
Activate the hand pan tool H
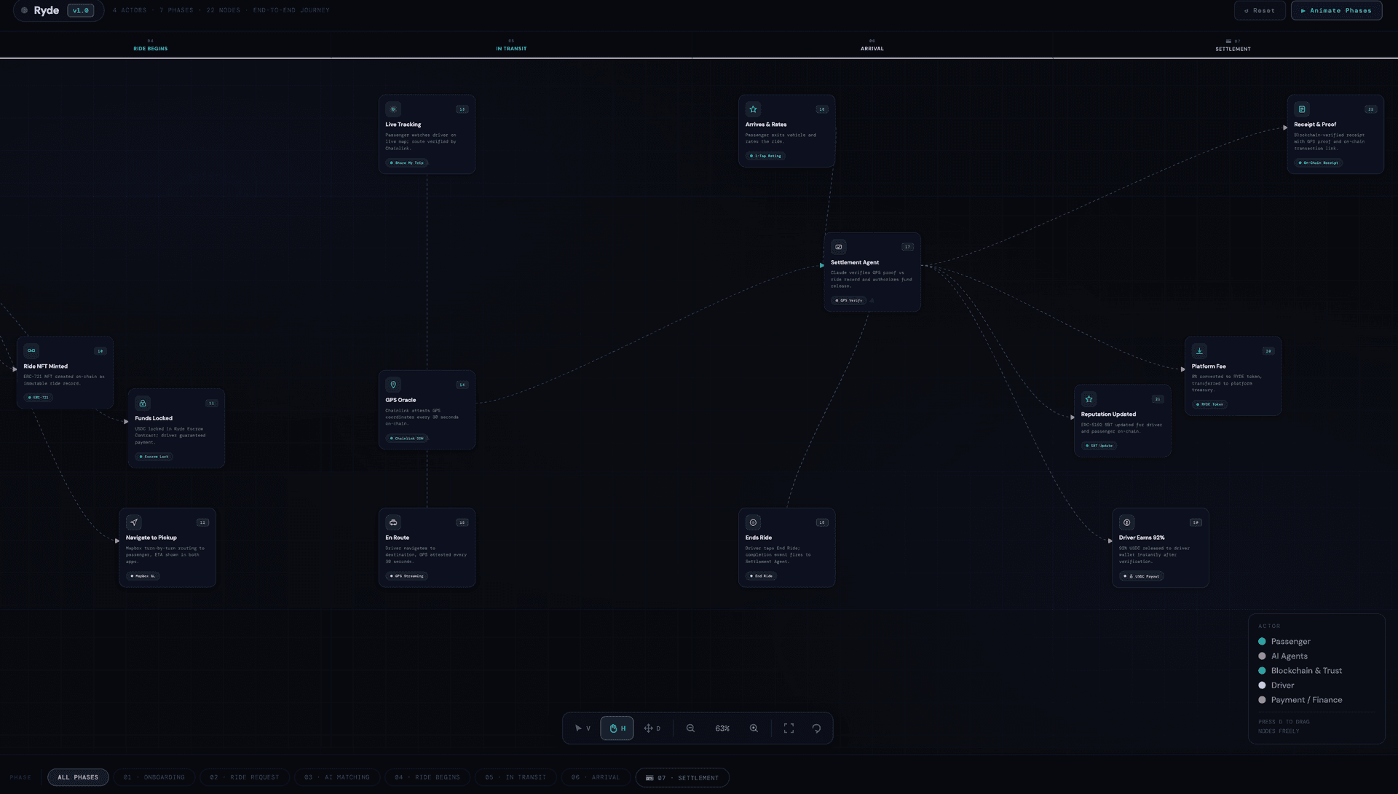click(617, 728)
